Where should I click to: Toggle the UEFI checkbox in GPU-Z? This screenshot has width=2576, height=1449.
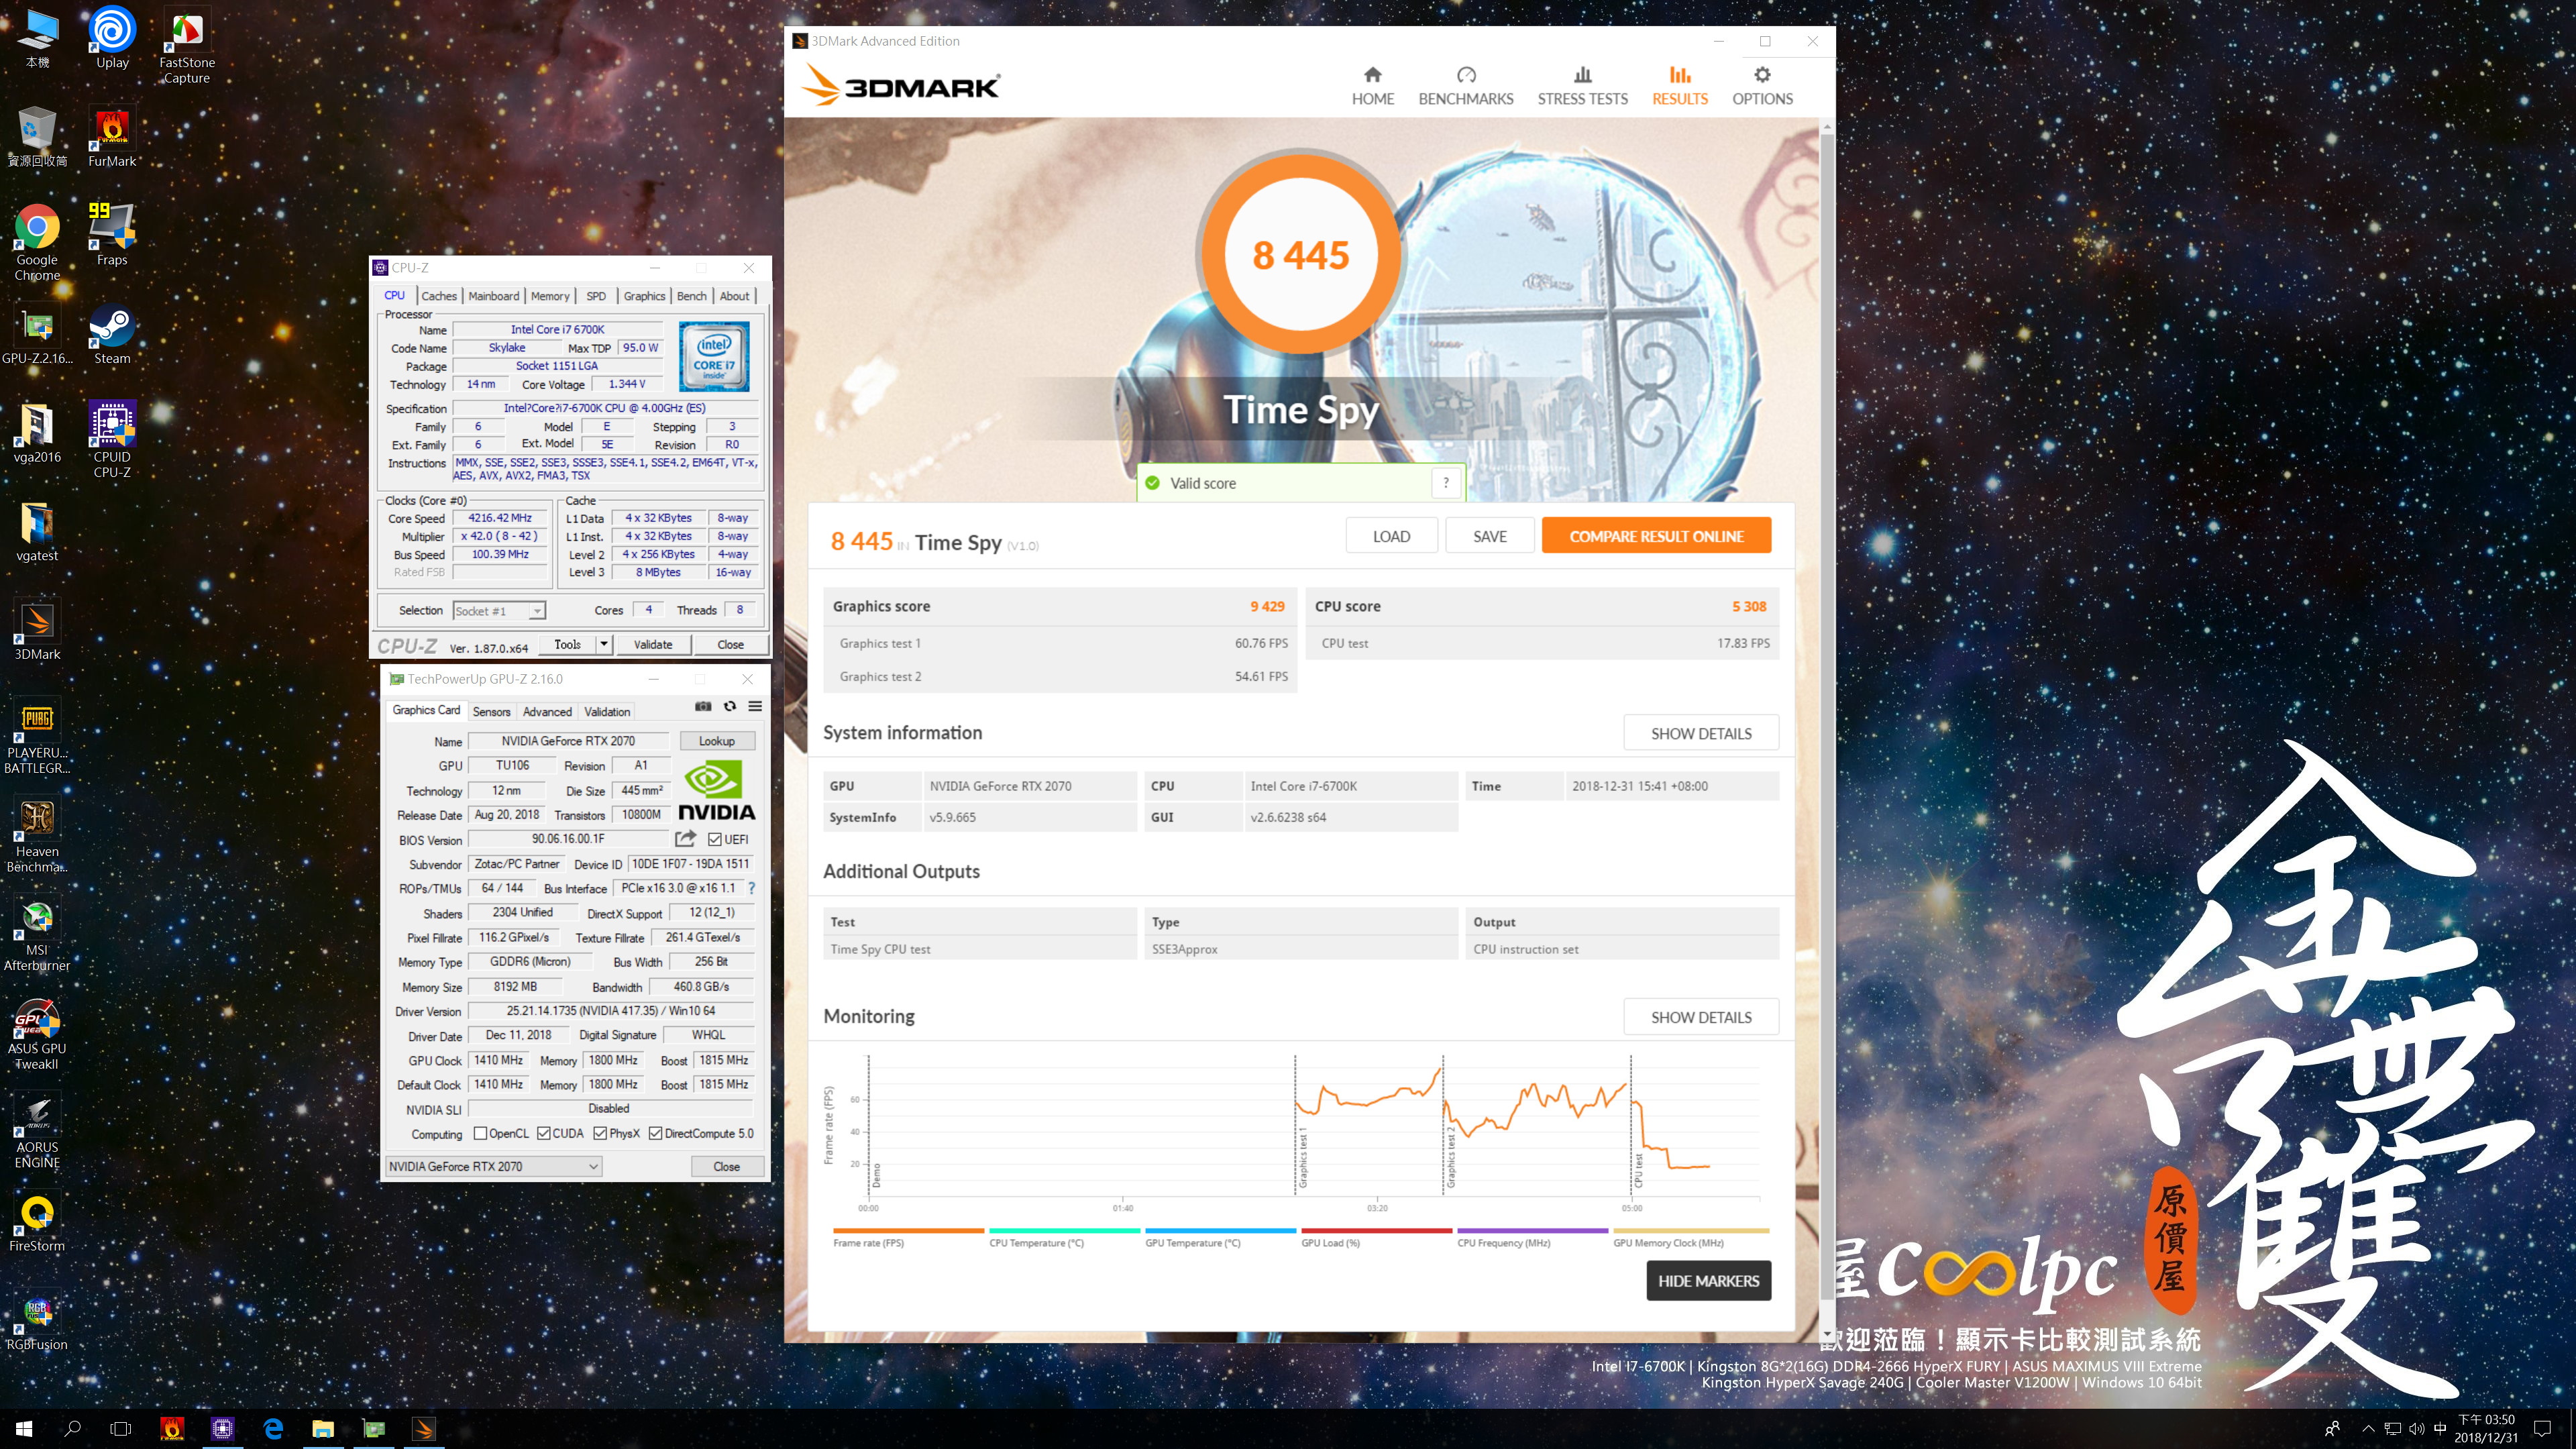click(x=715, y=839)
